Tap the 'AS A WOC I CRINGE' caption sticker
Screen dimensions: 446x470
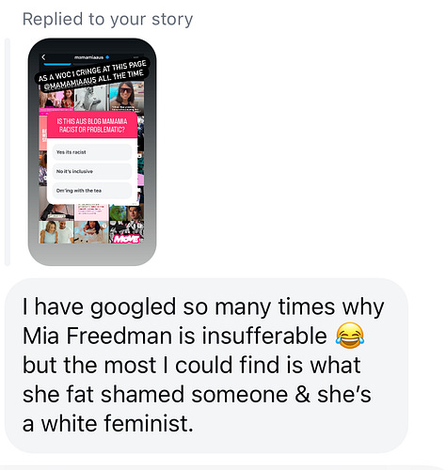pos(92,75)
